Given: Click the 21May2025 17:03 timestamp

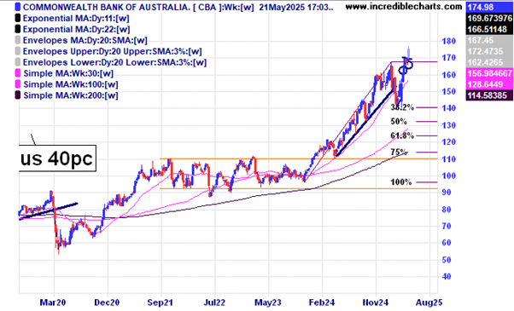Looking at the screenshot, I should tap(296, 7).
